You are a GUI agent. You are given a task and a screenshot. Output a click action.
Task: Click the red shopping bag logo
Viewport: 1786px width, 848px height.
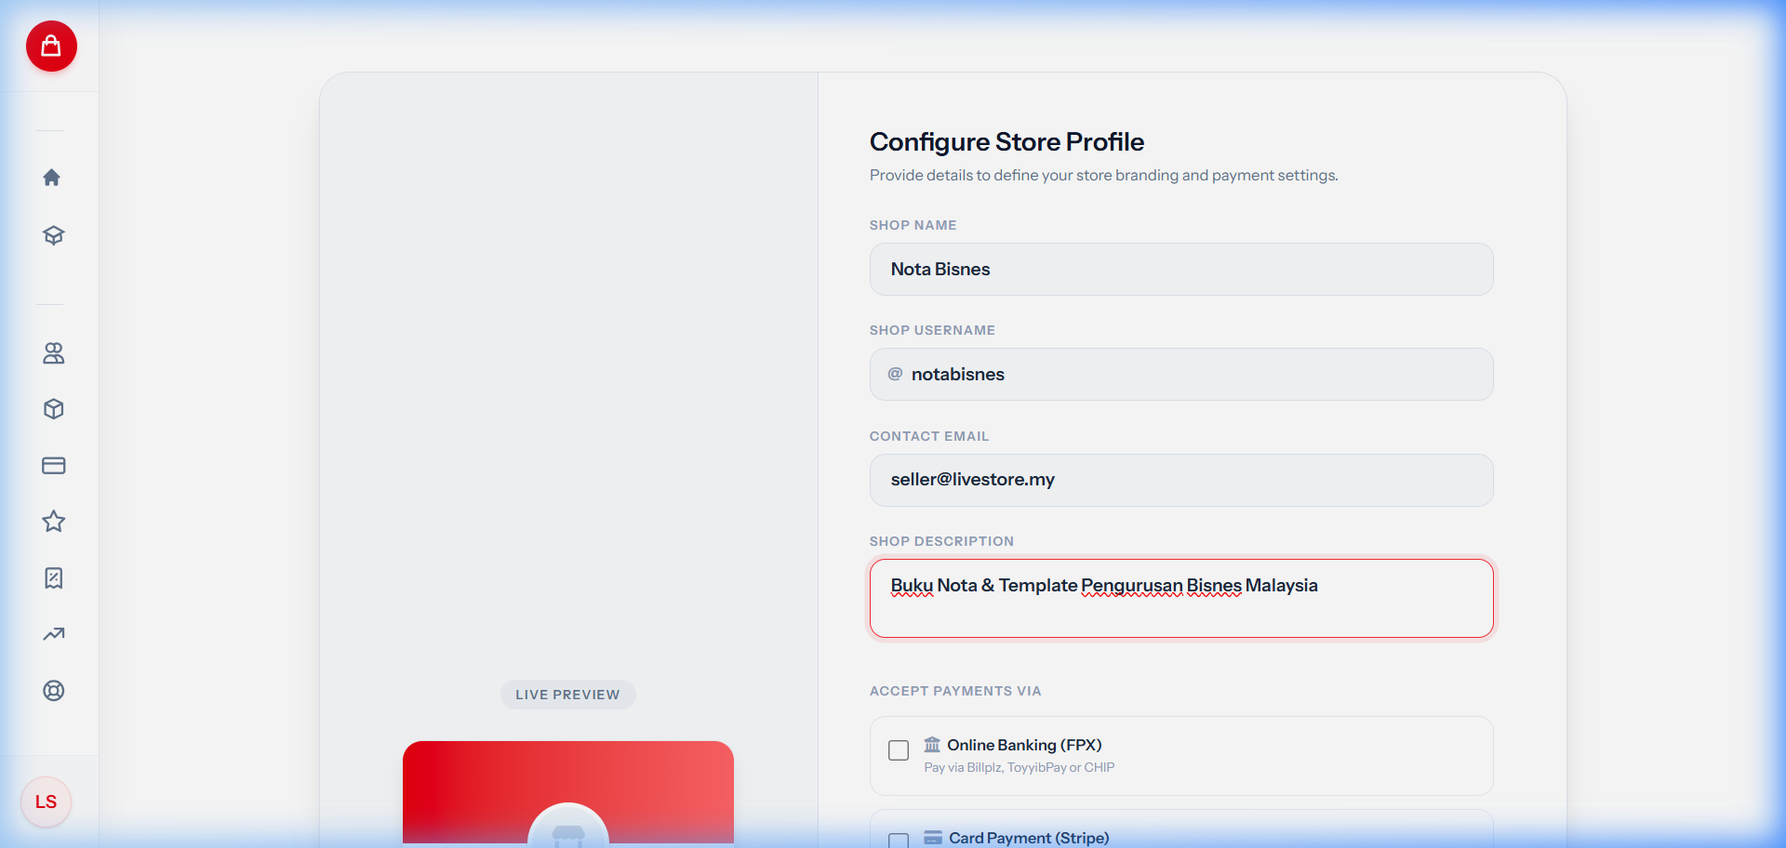51,46
